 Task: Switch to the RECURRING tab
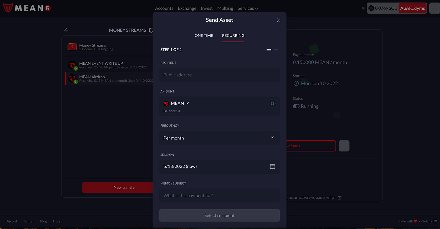(x=233, y=35)
